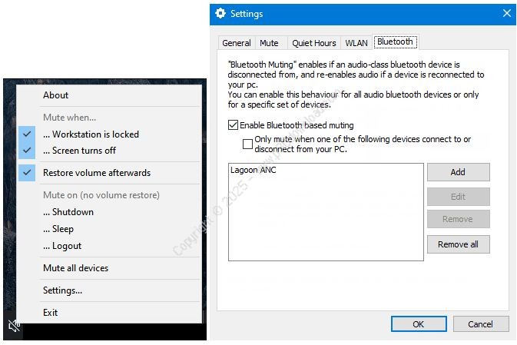Select Lagoon ANC in device list
Image resolution: width=517 pixels, height=345 pixels.
[254, 171]
